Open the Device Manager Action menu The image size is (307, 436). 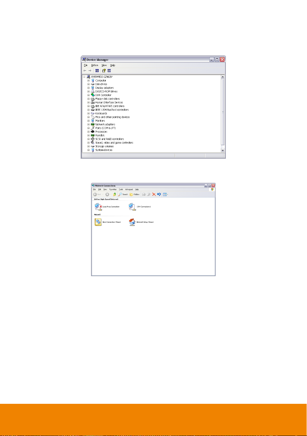(x=95, y=65)
